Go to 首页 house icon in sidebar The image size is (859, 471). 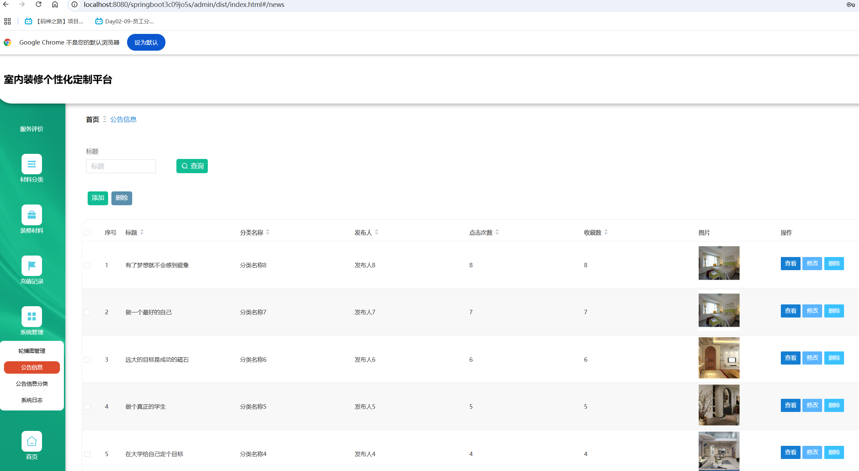32,441
